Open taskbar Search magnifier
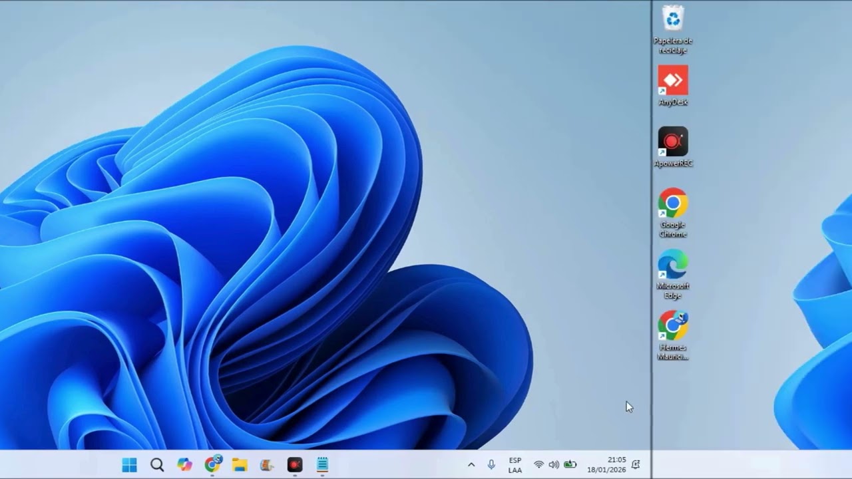 click(x=157, y=464)
